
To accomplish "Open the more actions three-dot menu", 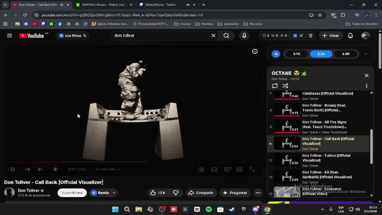I will click(x=258, y=193).
